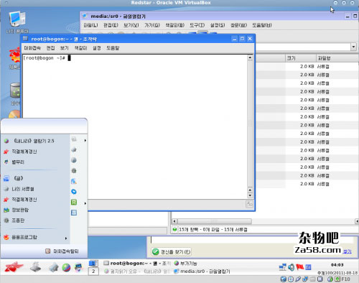This screenshot has width=359, height=283.
Task: Click 갱신을 찾기(E) button in update window
Action: (172, 251)
